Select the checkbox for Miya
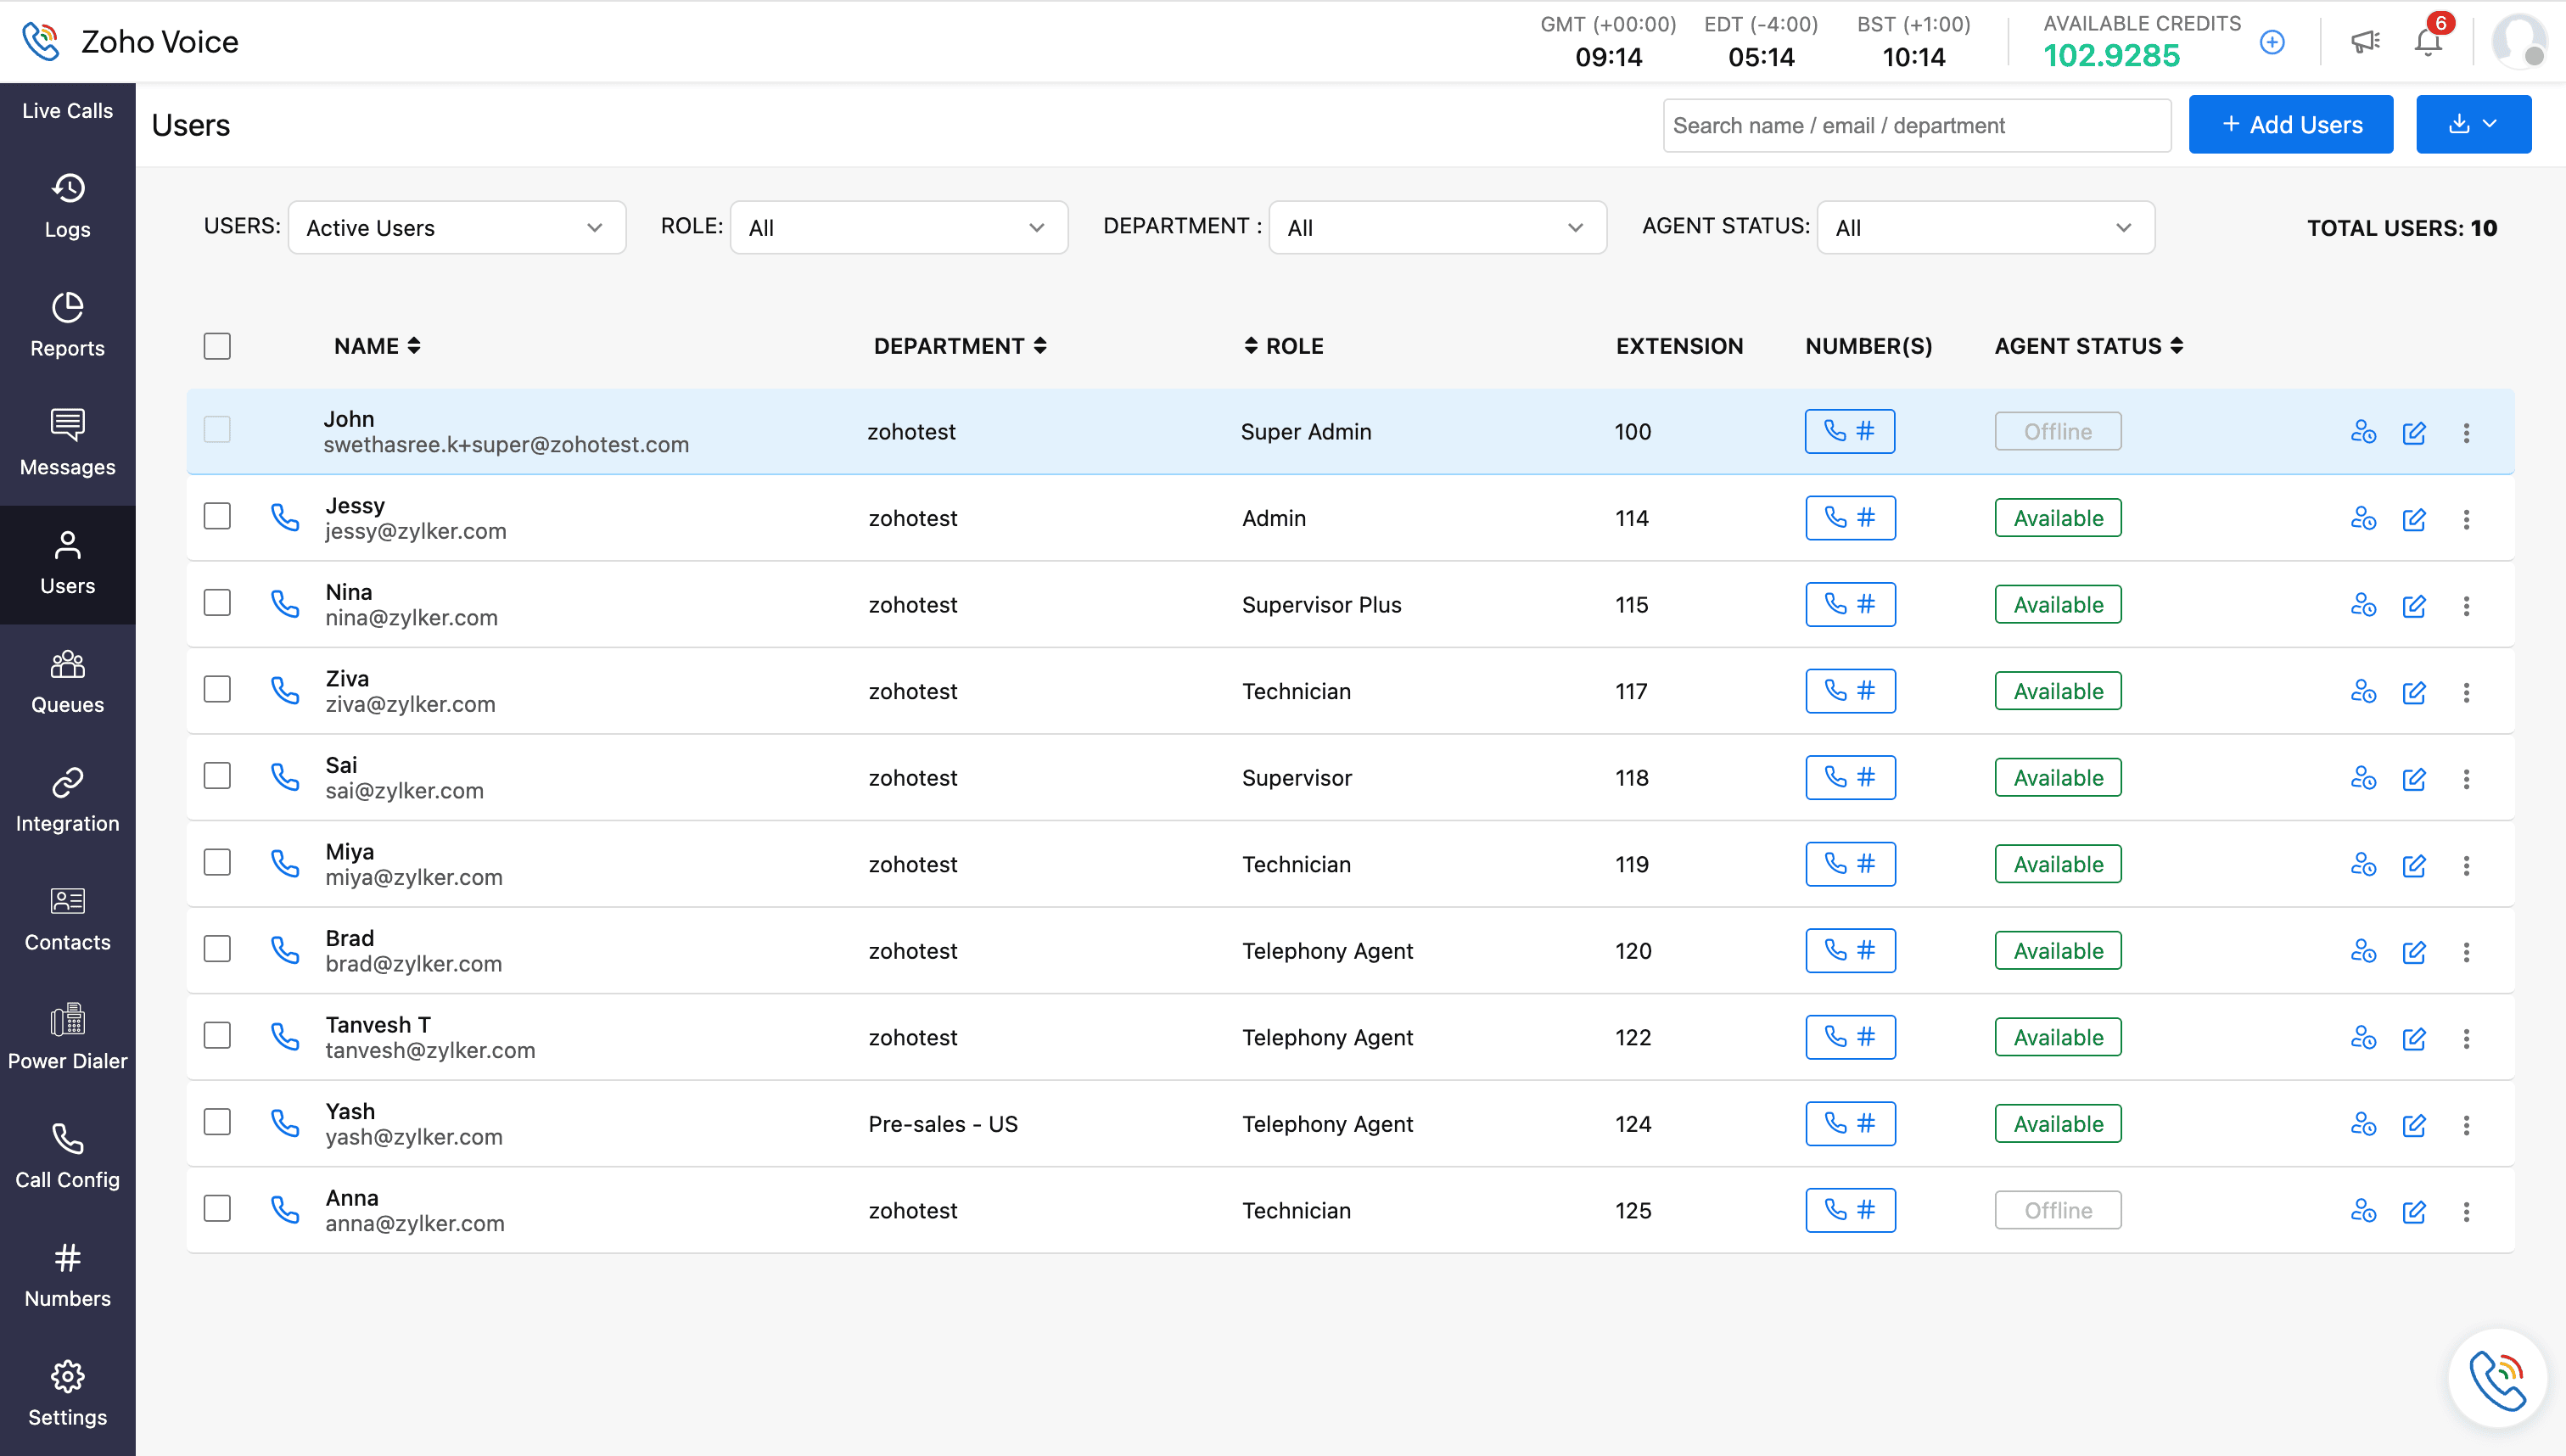This screenshot has height=1456, width=2566. point(217,863)
